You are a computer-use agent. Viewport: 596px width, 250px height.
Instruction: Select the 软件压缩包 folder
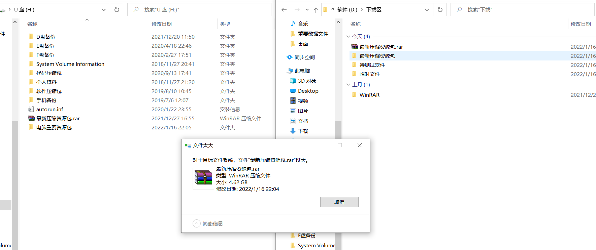tap(49, 91)
